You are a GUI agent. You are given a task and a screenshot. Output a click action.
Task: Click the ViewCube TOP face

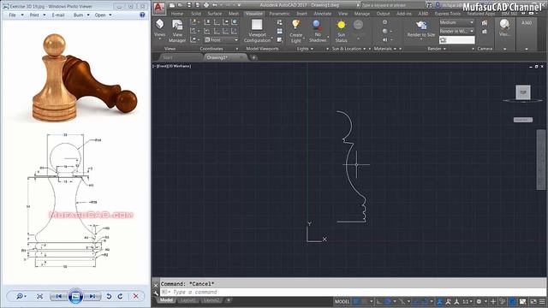coord(523,92)
